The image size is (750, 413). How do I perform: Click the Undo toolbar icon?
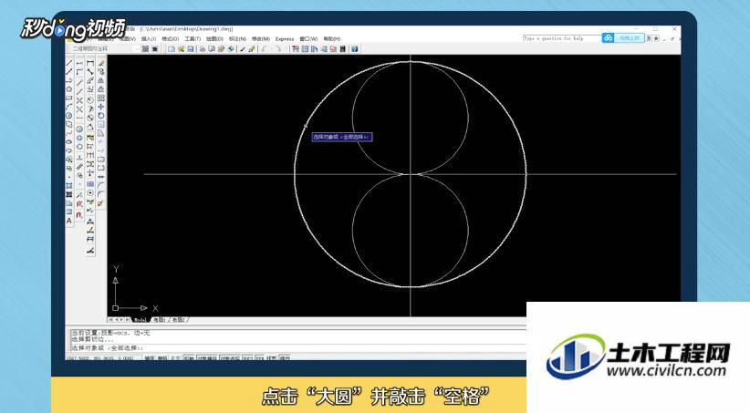tap(264, 48)
